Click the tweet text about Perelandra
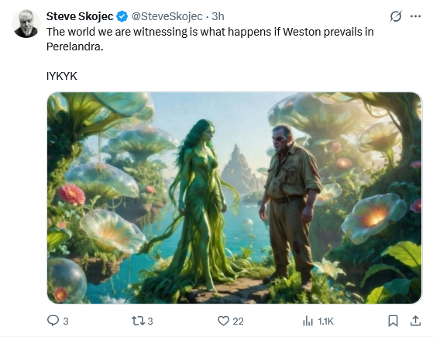Screen dimensions: 433x337 coord(210,39)
